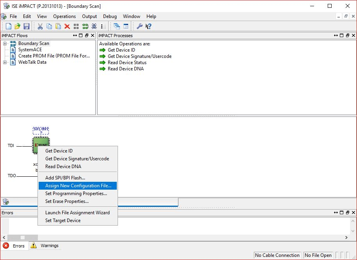
Task: Expand the Boundary Scan tree node
Action: [5, 43]
